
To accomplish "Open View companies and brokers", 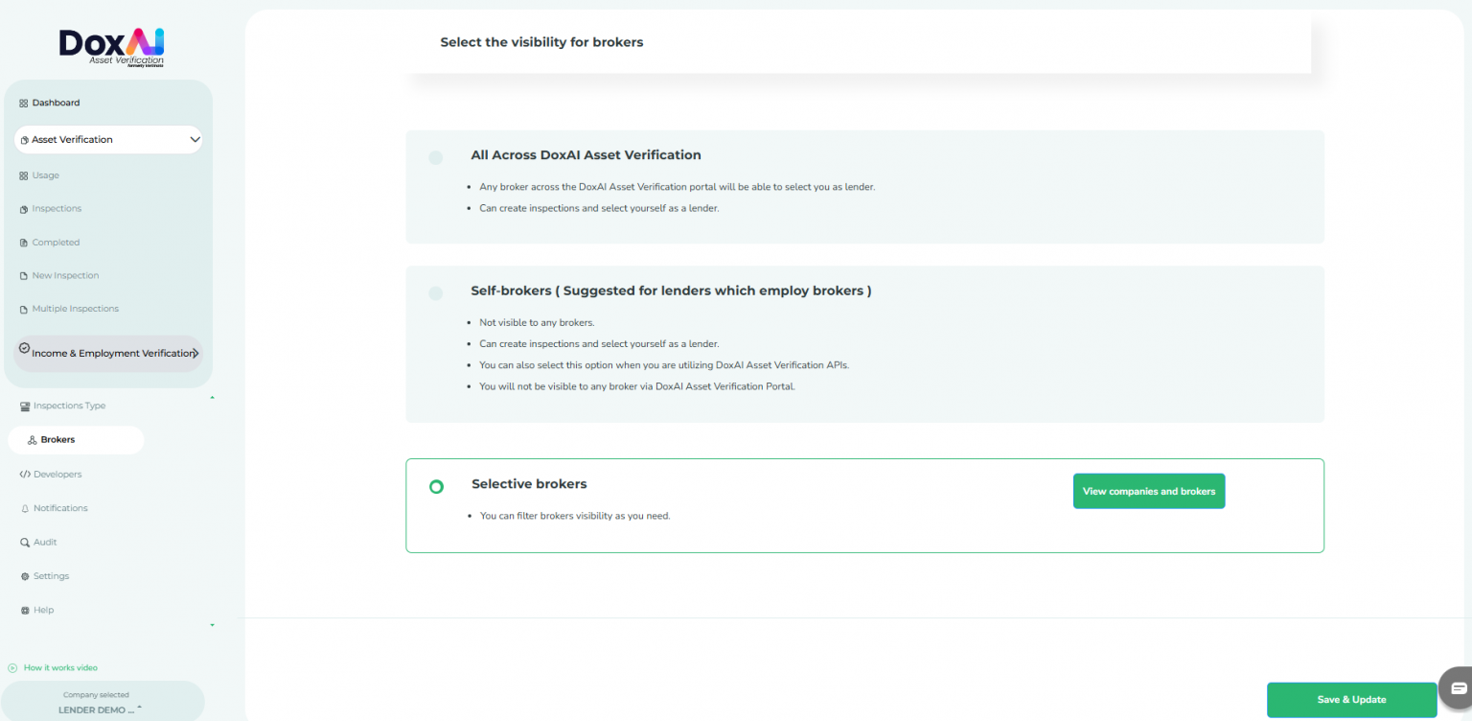I will [1148, 490].
